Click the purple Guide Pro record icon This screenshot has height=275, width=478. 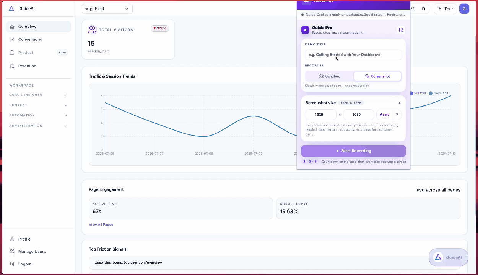click(305, 30)
